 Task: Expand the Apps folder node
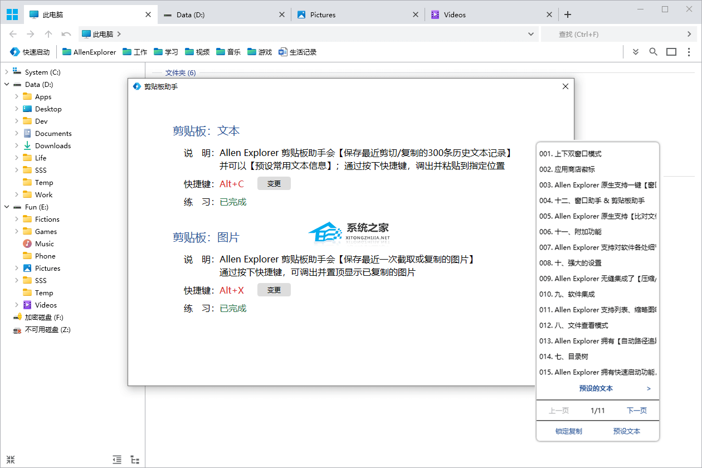[17, 96]
